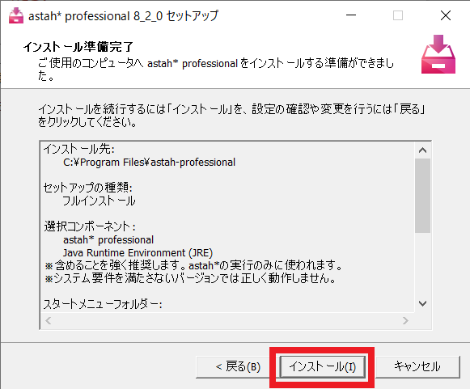This screenshot has width=470, height=389.
Task: Click the スタートメニューフォルダー label
Action: (103, 304)
